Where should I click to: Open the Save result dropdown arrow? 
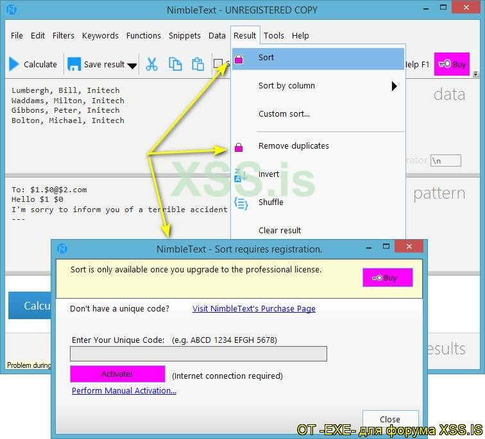point(132,65)
